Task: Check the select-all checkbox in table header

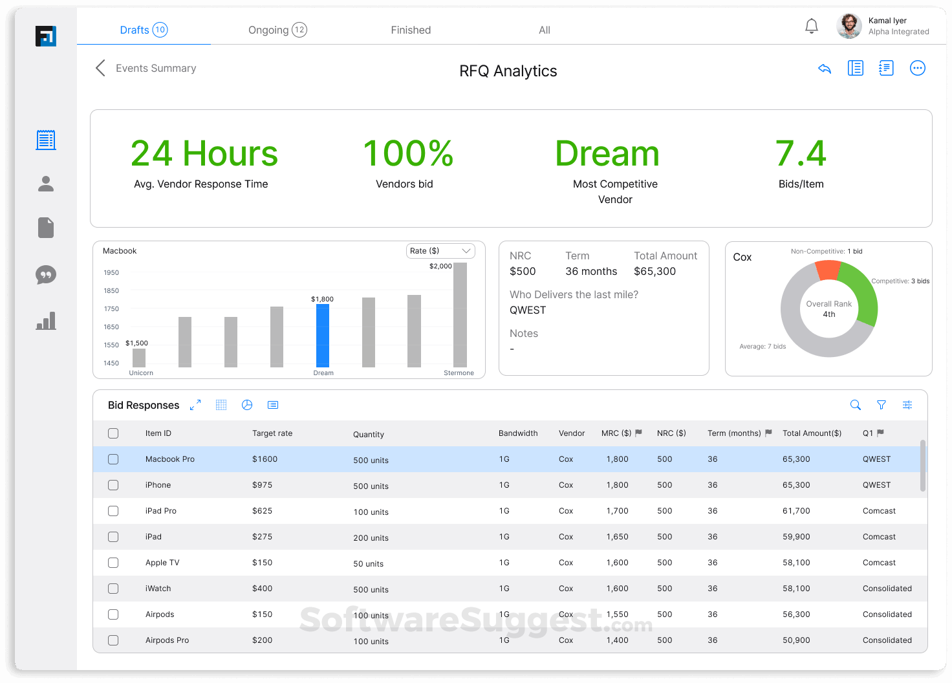Action: [113, 433]
